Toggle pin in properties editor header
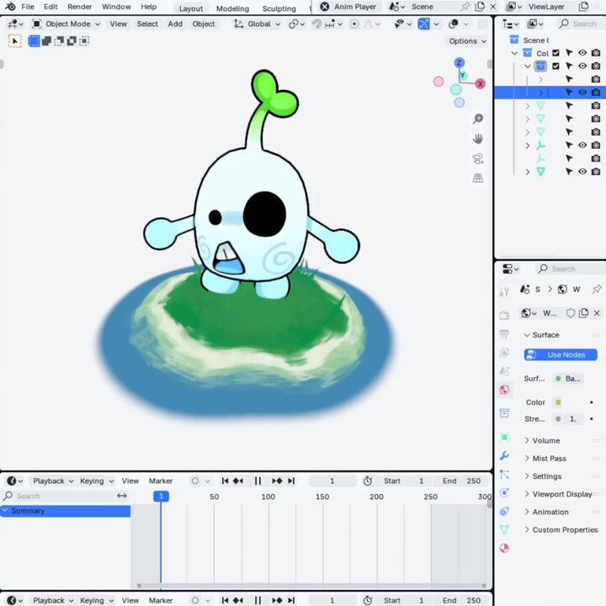This screenshot has width=606, height=606. (597, 289)
